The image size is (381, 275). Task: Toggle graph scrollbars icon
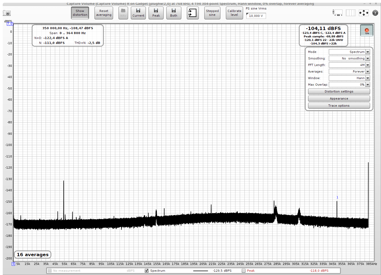coord(338,13)
